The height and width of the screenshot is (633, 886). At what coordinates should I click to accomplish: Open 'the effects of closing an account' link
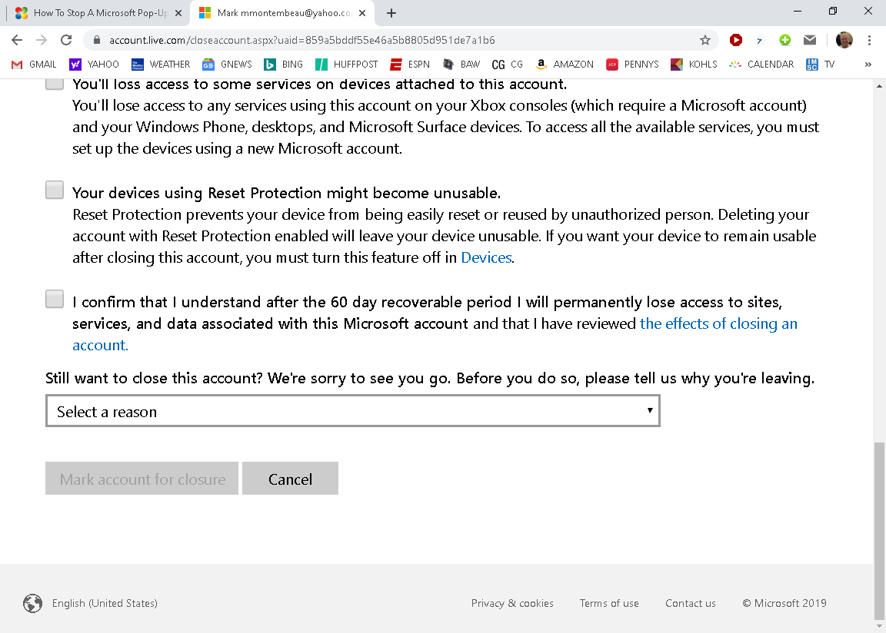click(x=435, y=334)
